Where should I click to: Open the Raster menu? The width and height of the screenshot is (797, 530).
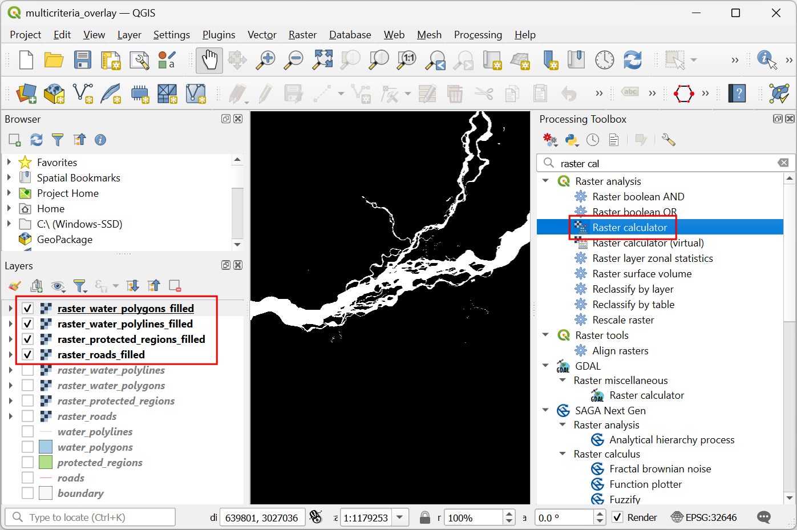pos(302,35)
